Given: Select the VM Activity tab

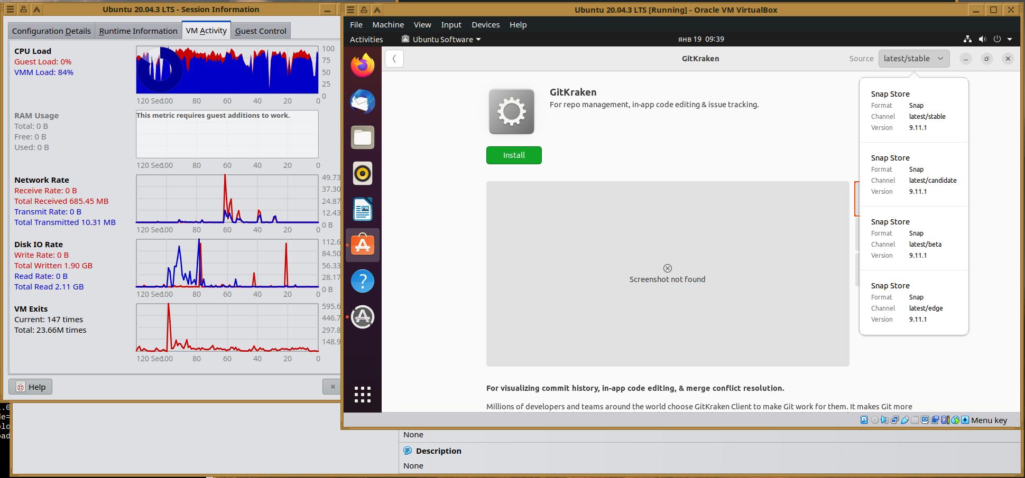Looking at the screenshot, I should pos(206,30).
